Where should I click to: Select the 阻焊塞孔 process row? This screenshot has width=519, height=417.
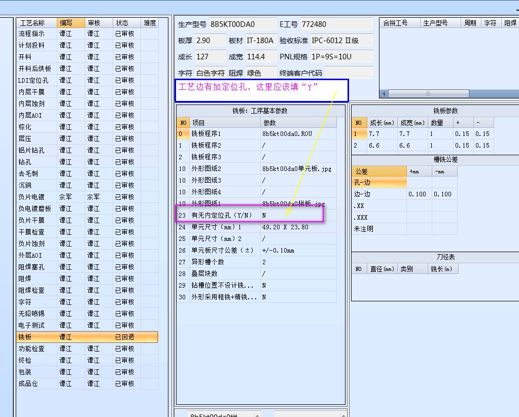87,267
